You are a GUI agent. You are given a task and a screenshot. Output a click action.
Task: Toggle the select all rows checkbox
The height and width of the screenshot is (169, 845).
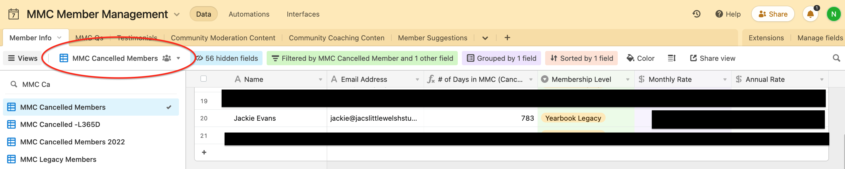tap(203, 79)
